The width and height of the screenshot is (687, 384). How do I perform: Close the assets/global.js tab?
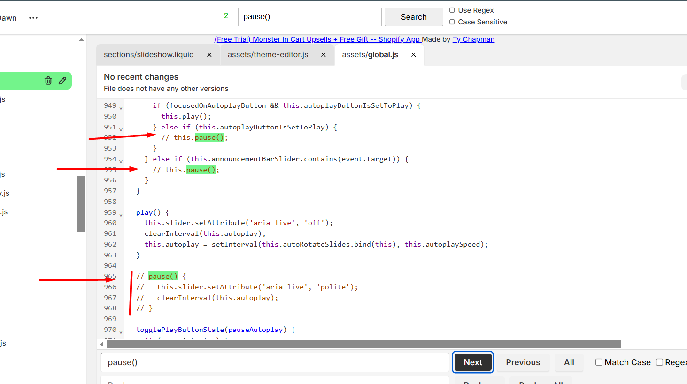pos(414,55)
